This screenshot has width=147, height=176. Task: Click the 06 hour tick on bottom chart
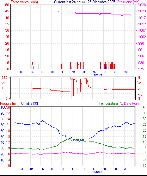tap(42, 169)
